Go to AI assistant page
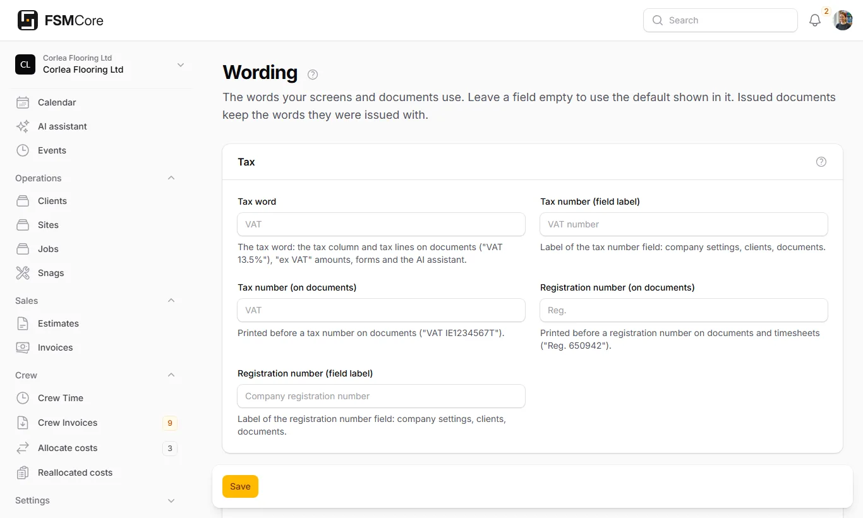Viewport: 863px width, 518px height. [x=96, y=126]
